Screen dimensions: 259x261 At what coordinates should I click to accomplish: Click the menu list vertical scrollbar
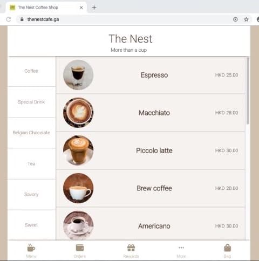pos(248,91)
